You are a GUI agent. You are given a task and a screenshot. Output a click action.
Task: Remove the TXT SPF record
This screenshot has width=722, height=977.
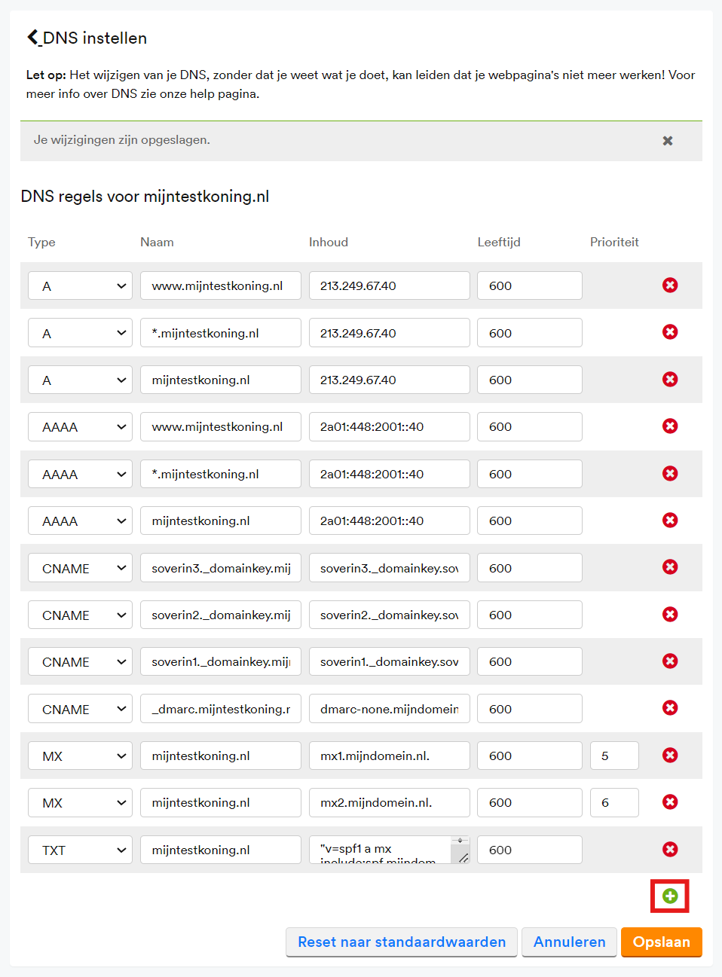click(669, 850)
